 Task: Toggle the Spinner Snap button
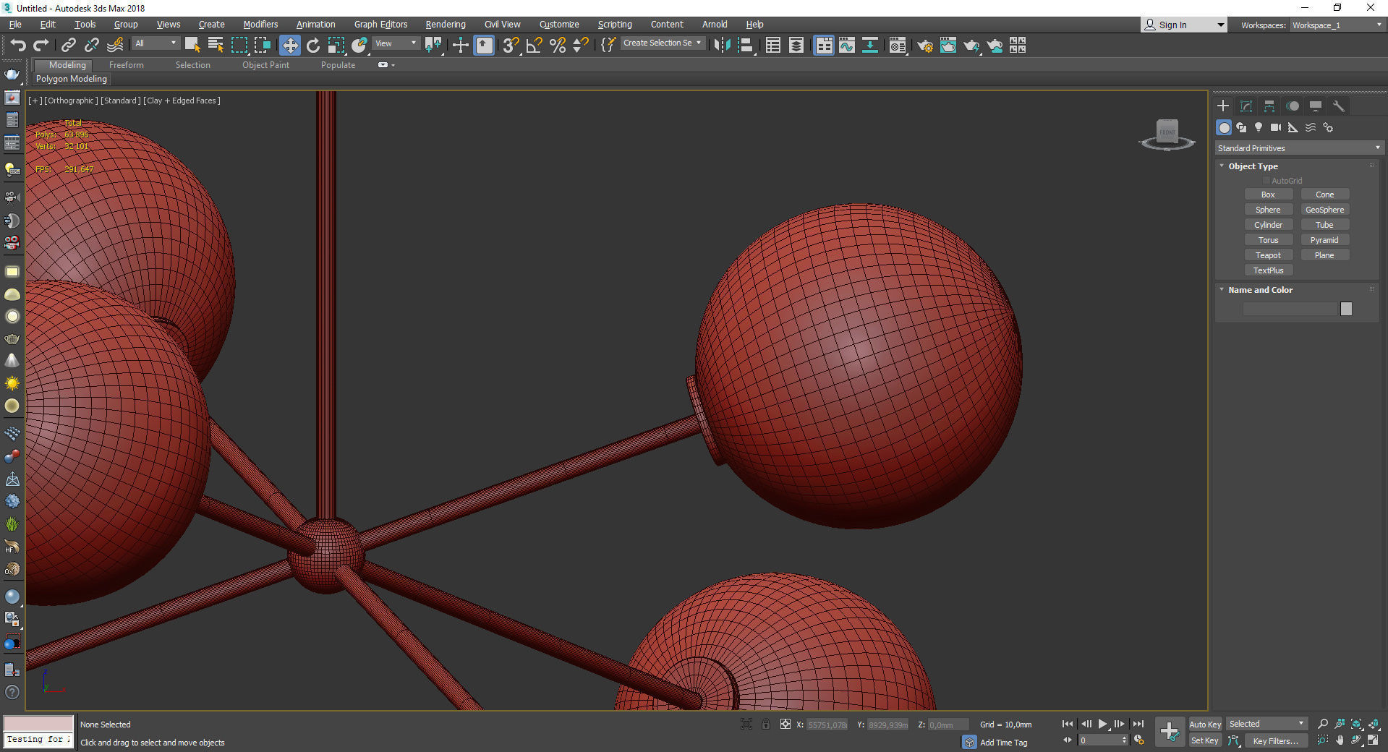tap(581, 45)
